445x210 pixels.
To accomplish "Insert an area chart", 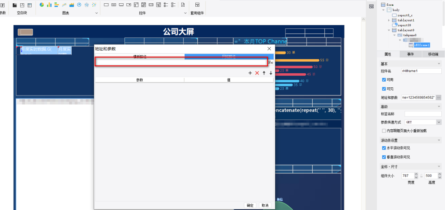I will click(x=72, y=5).
